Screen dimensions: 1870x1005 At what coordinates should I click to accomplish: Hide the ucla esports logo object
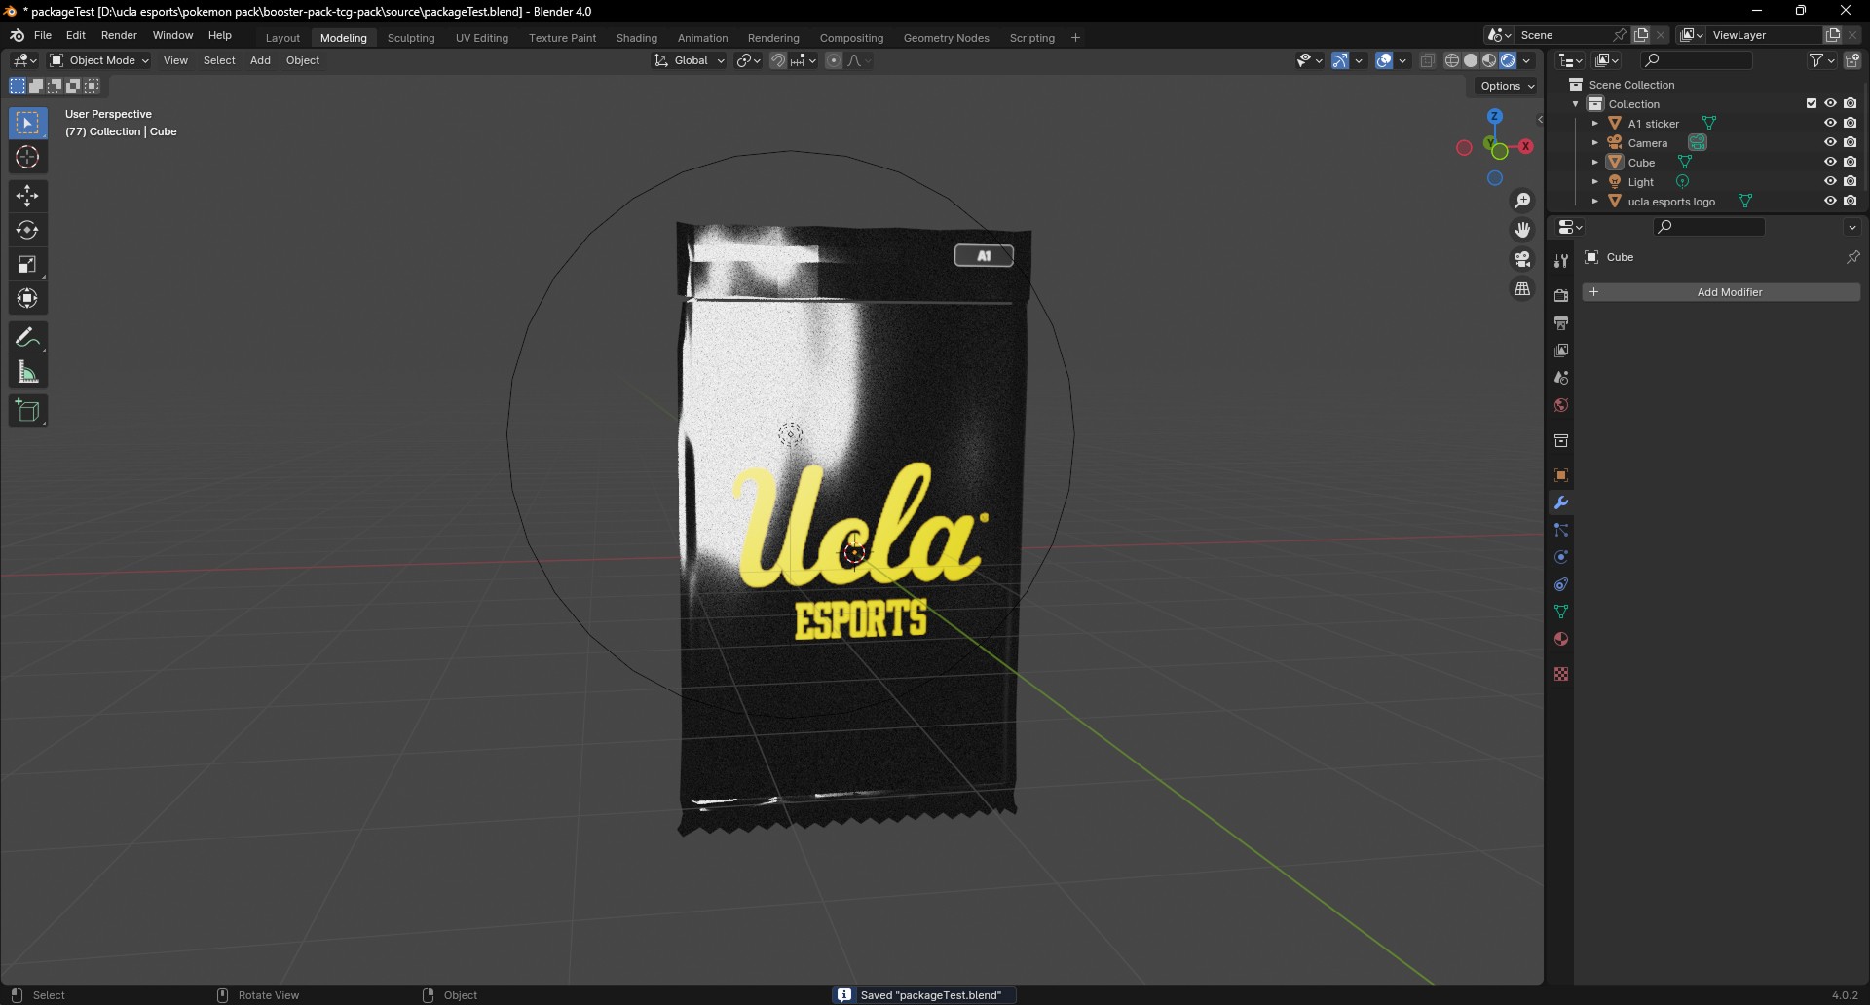(x=1830, y=202)
